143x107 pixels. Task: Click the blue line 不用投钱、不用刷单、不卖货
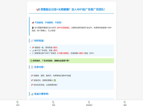click(x=48, y=22)
